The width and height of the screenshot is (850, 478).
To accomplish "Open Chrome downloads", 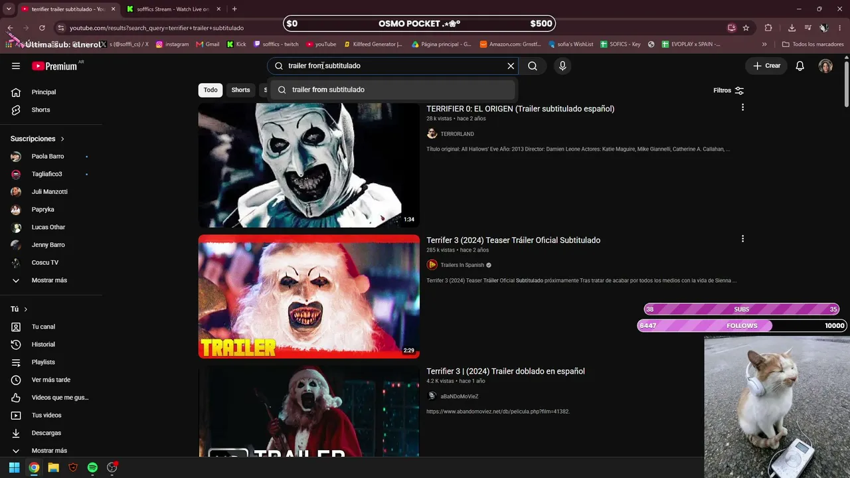I will click(x=792, y=28).
